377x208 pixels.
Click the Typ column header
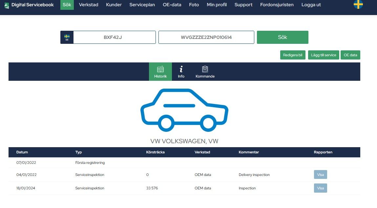pyautogui.click(x=79, y=152)
